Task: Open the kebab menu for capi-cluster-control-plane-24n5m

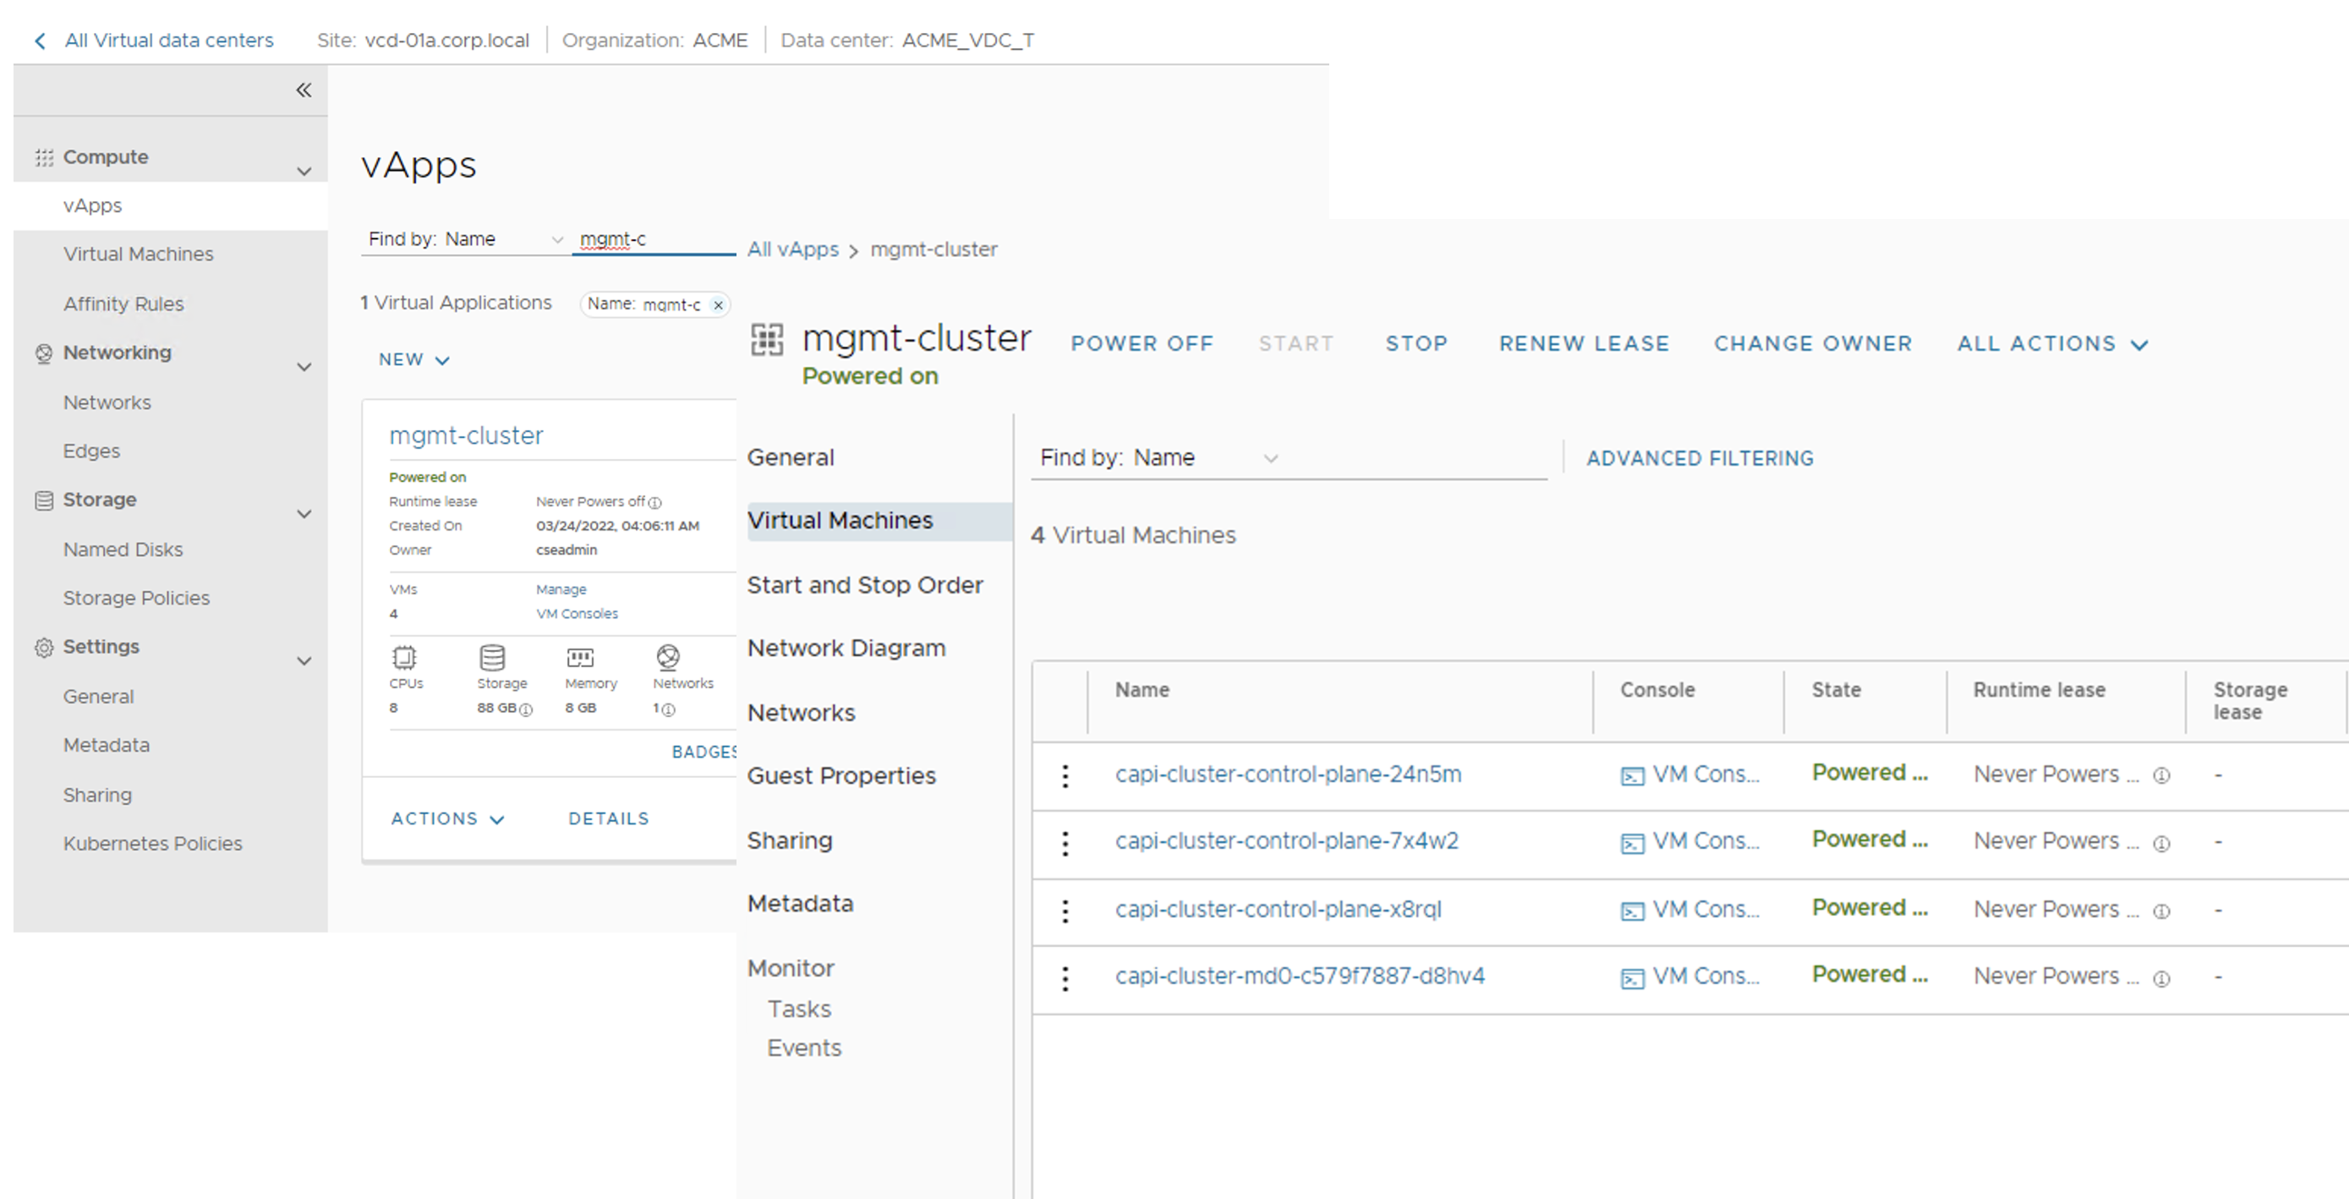Action: click(x=1065, y=776)
